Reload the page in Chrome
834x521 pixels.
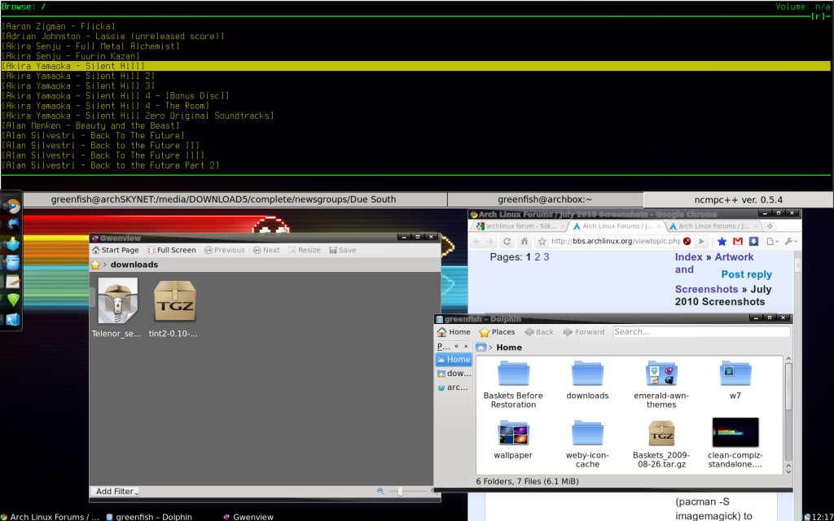(507, 241)
